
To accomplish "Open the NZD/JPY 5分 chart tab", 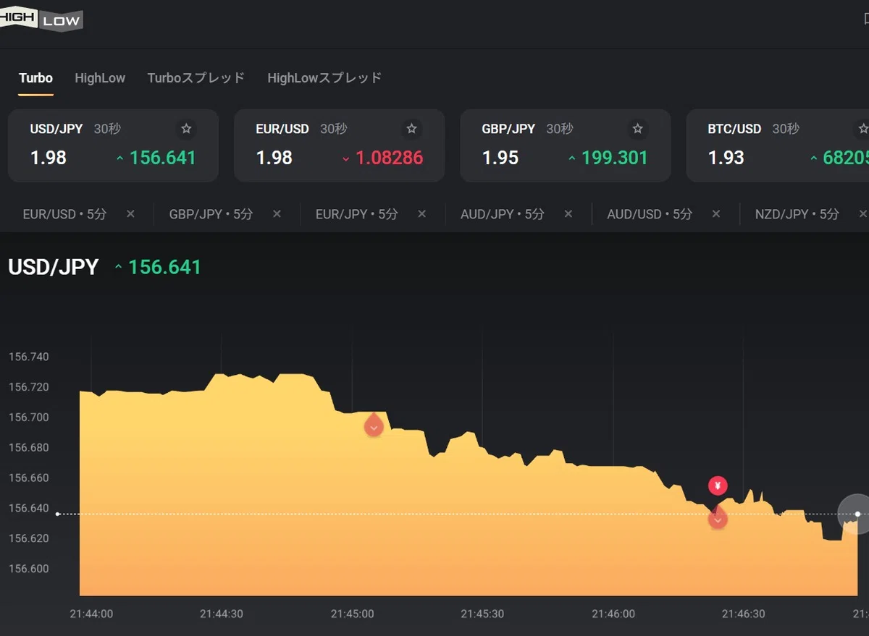I will (797, 214).
